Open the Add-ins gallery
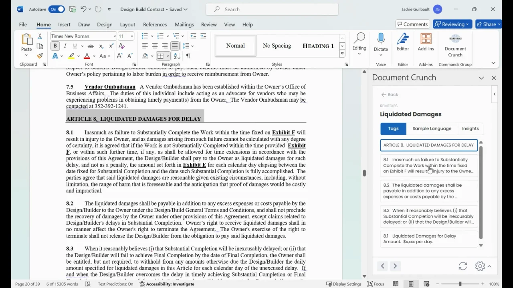Screen dimensions: 513x288 [426, 42]
